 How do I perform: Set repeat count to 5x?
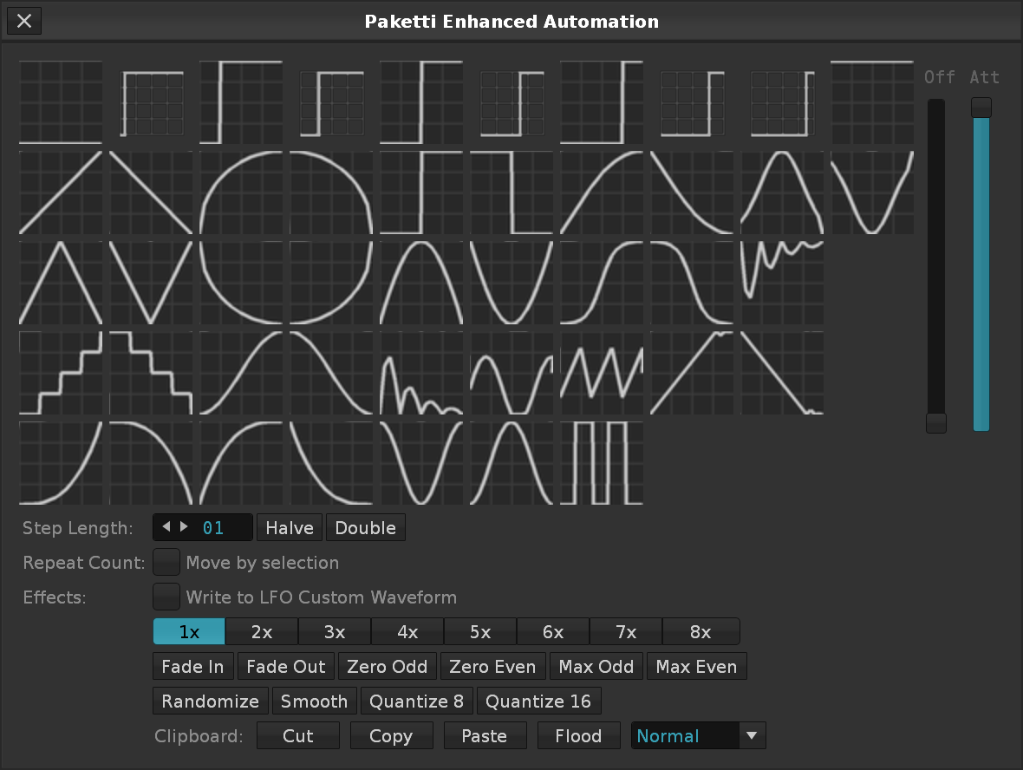click(480, 631)
